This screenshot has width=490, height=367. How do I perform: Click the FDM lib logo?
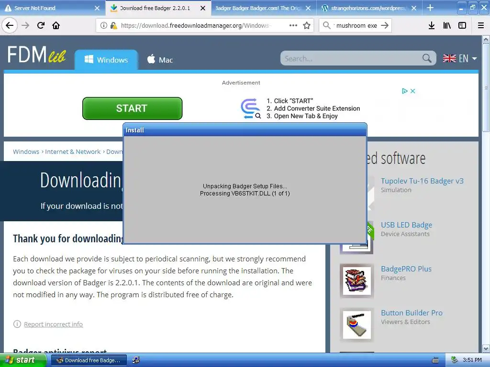(36, 54)
